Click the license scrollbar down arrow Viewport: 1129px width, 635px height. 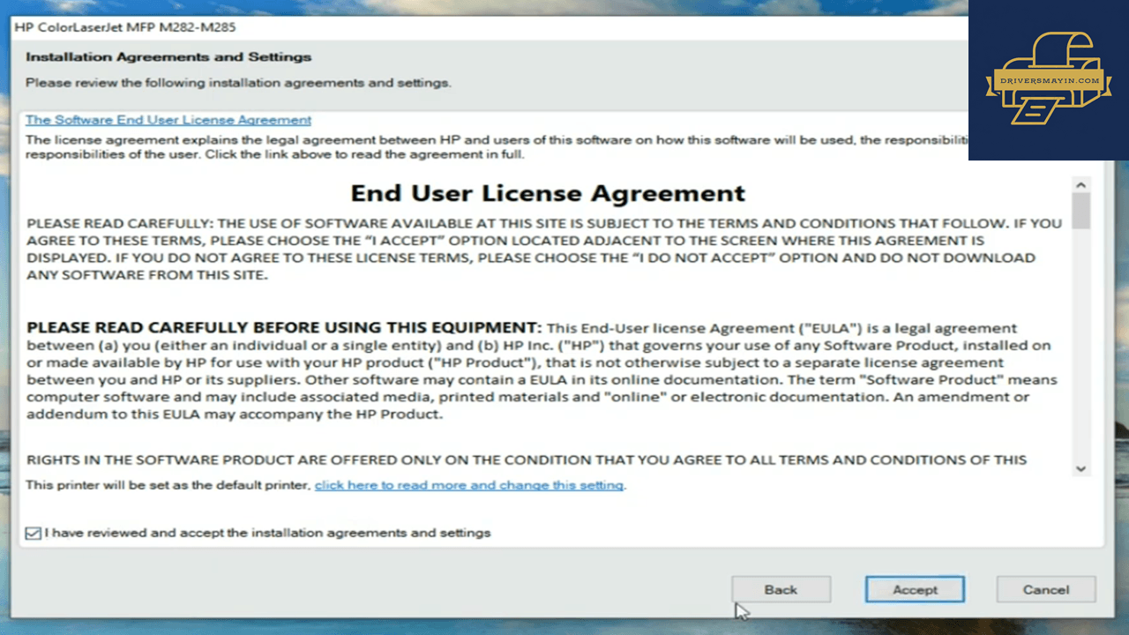click(1081, 469)
